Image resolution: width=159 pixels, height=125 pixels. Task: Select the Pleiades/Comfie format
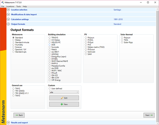coord(50,66)
